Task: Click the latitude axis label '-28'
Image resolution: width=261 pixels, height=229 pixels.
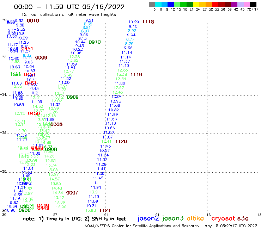Action: click(3, 172)
